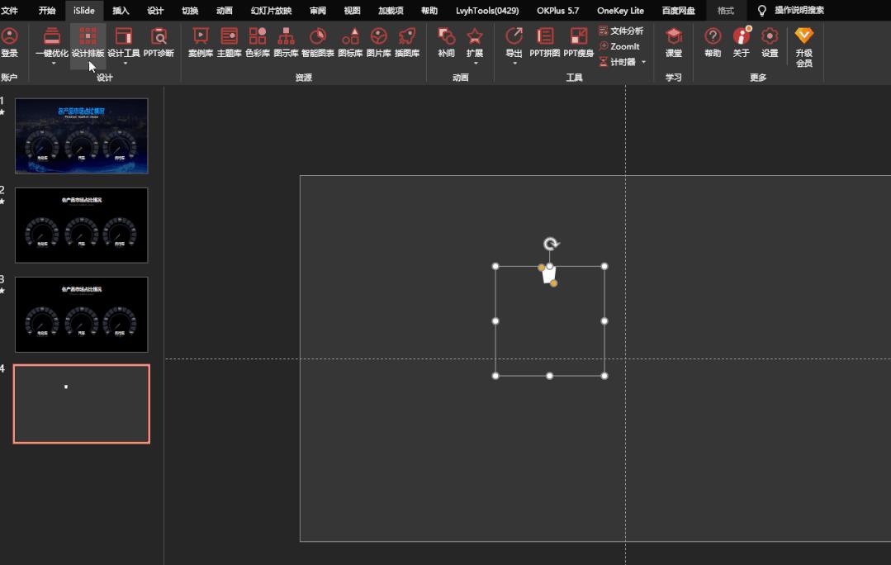This screenshot has height=565, width=891.
Task: Expand the 设计工具 dropdown menu
Action: [125, 64]
